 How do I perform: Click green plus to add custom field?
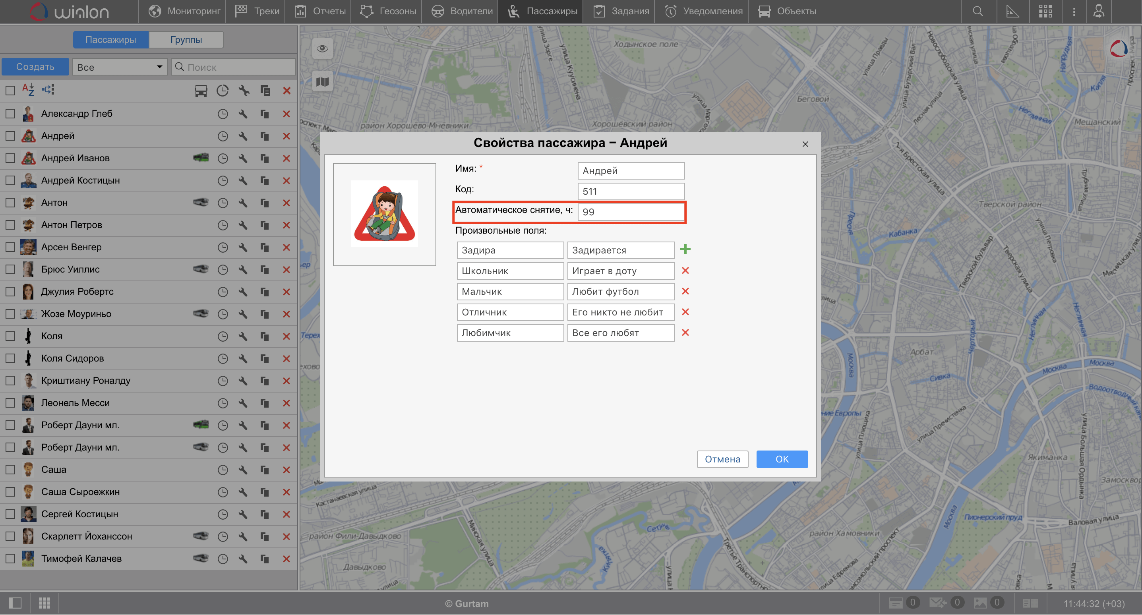coord(685,249)
